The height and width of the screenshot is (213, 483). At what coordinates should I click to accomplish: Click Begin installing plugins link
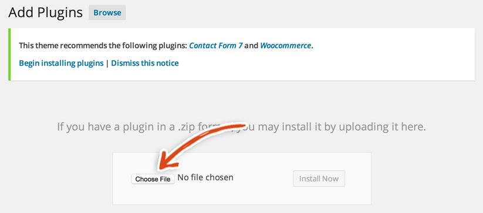(x=61, y=63)
